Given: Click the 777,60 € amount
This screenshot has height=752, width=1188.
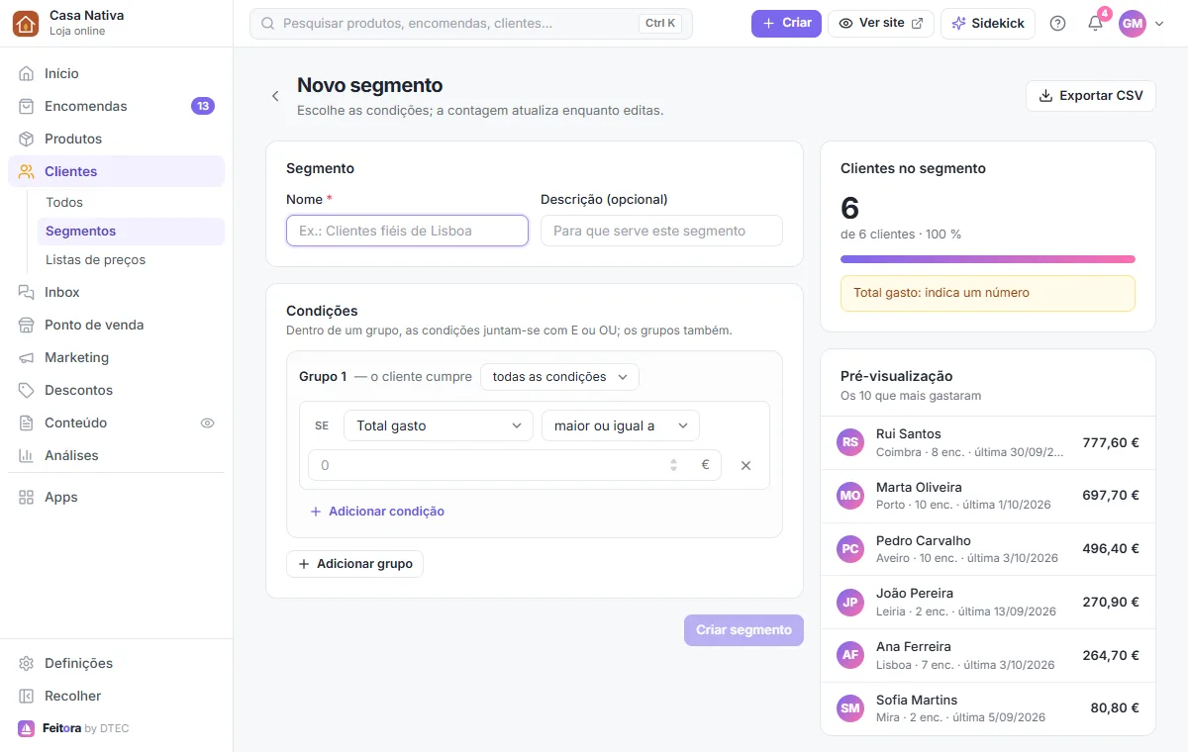Looking at the screenshot, I should pyautogui.click(x=1111, y=442).
